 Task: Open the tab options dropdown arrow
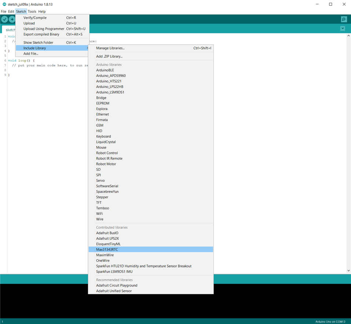[343, 29]
